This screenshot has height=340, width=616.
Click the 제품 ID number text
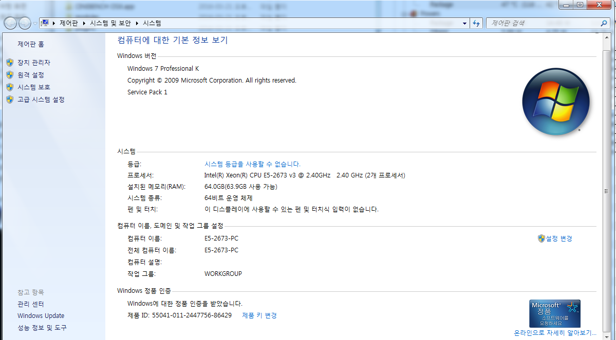point(179,315)
